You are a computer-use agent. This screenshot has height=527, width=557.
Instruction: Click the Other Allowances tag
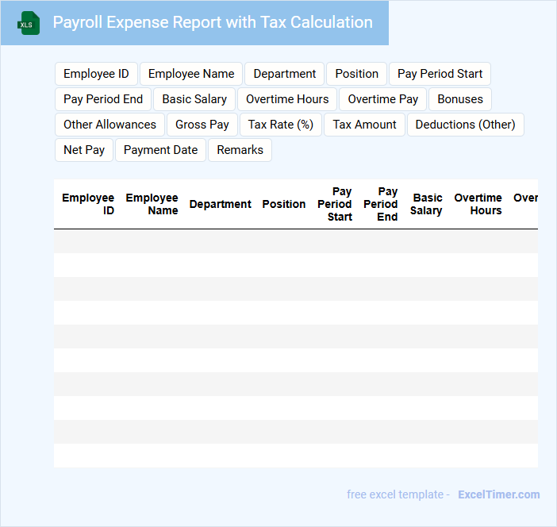click(x=109, y=125)
